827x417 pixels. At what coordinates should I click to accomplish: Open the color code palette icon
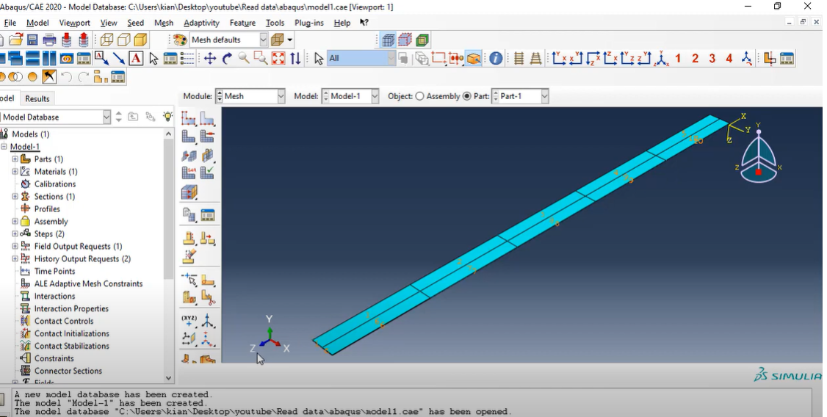[x=180, y=40]
